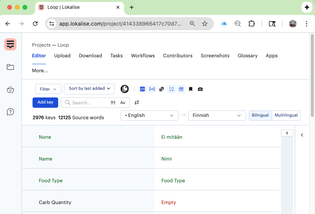Click the duplicate squares toolbar icon
Screen dimensions: 315x214
point(162,89)
